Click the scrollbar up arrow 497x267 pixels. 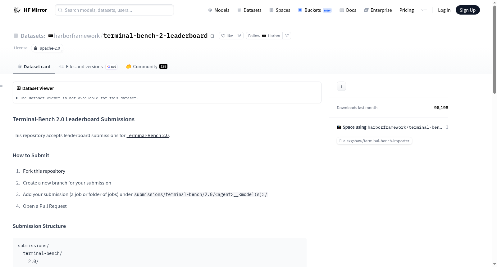click(495, 2)
